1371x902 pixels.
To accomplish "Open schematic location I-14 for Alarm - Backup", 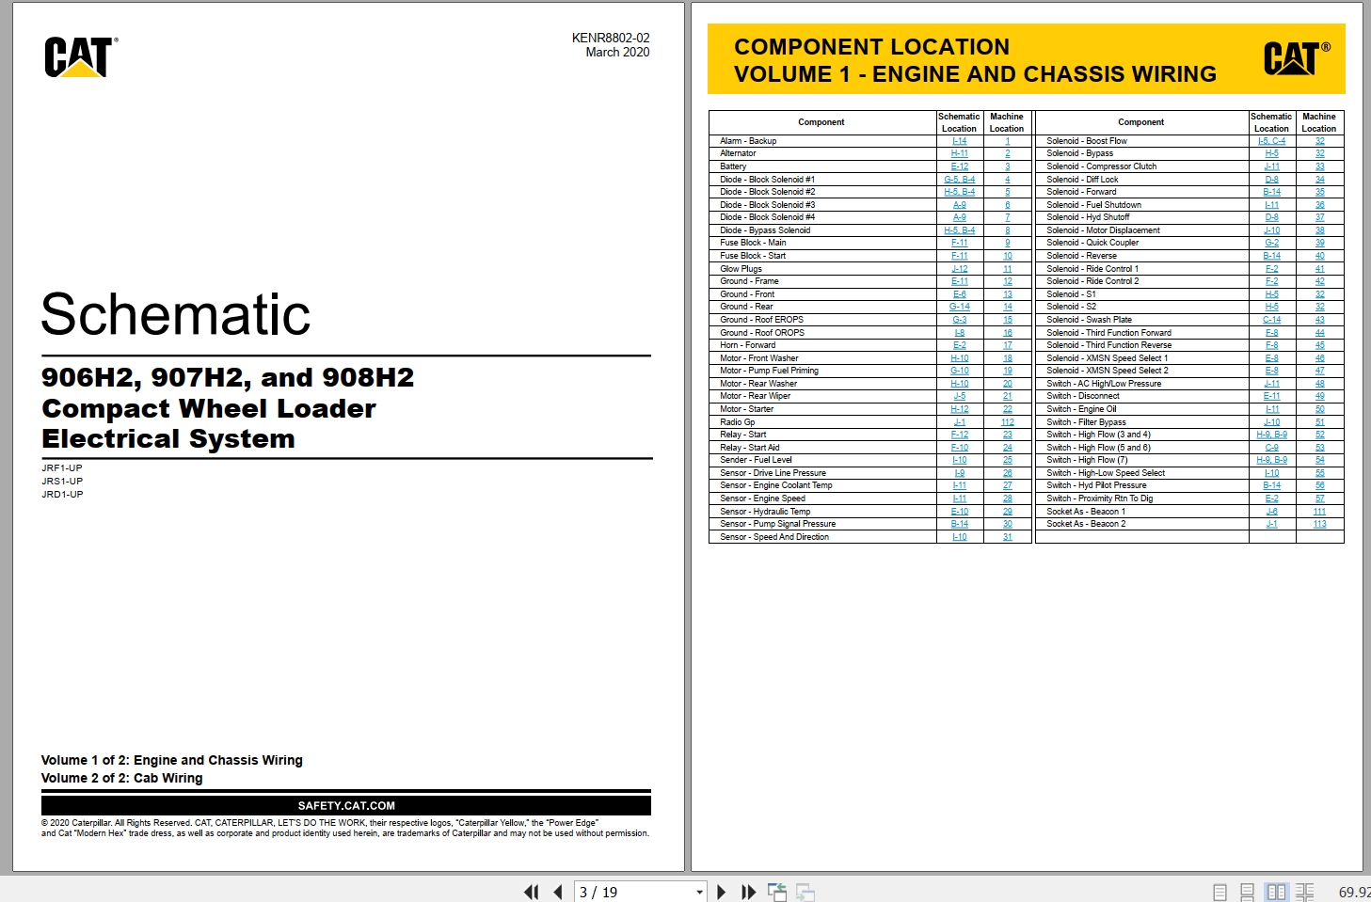I will [959, 141].
